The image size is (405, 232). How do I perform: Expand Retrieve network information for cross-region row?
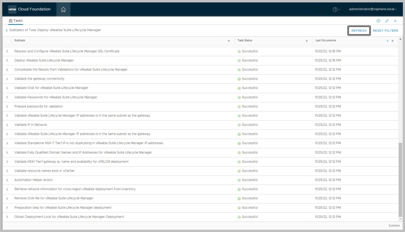(x=7, y=189)
